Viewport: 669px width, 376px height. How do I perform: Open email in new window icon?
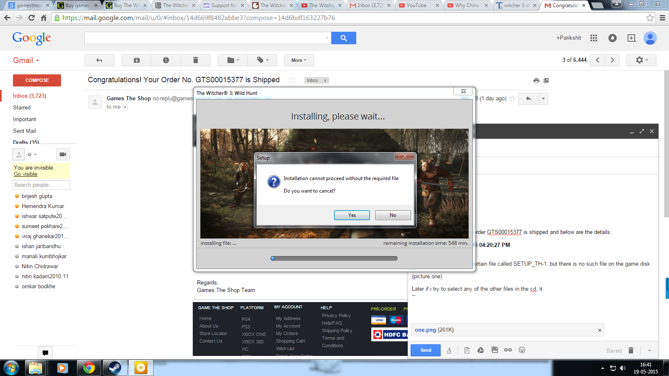(x=546, y=81)
